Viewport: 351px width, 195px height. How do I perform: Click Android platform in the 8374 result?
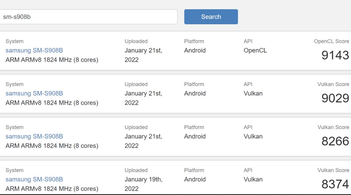pyautogui.click(x=195, y=179)
